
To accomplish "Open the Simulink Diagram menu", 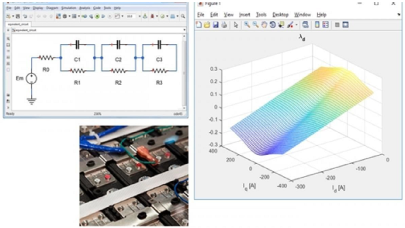I will (x=52, y=8).
